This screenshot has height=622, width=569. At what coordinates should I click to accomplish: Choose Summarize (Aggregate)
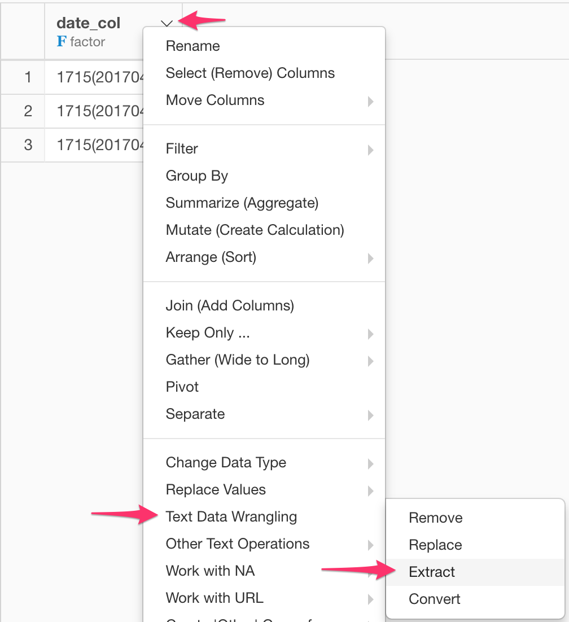pos(242,203)
